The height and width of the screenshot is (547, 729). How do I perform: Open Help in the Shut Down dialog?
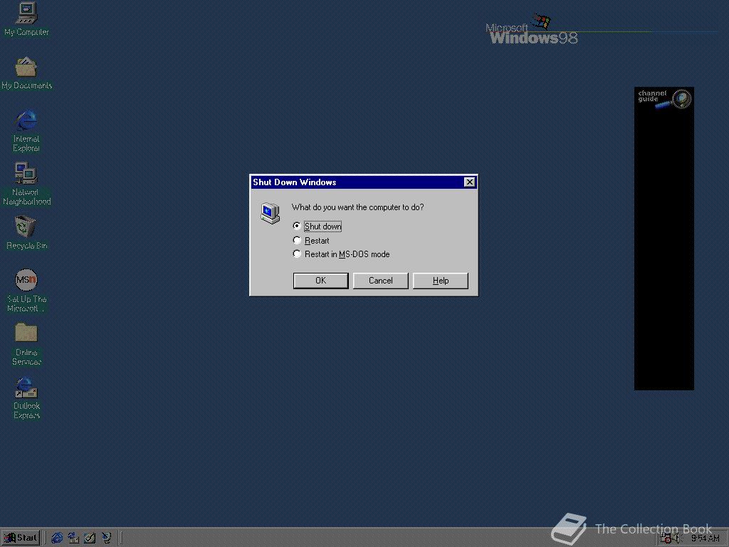[441, 281]
